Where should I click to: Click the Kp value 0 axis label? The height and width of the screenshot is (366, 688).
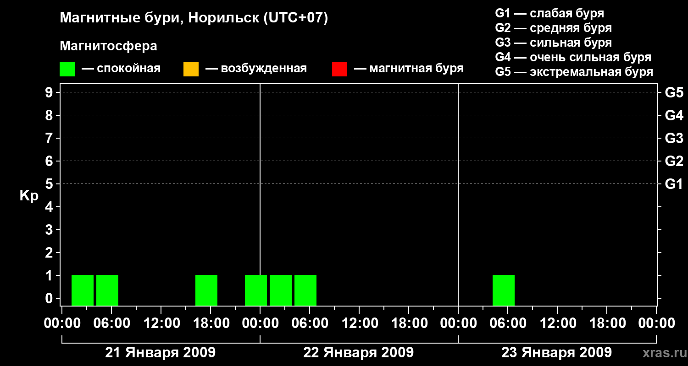tap(50, 298)
